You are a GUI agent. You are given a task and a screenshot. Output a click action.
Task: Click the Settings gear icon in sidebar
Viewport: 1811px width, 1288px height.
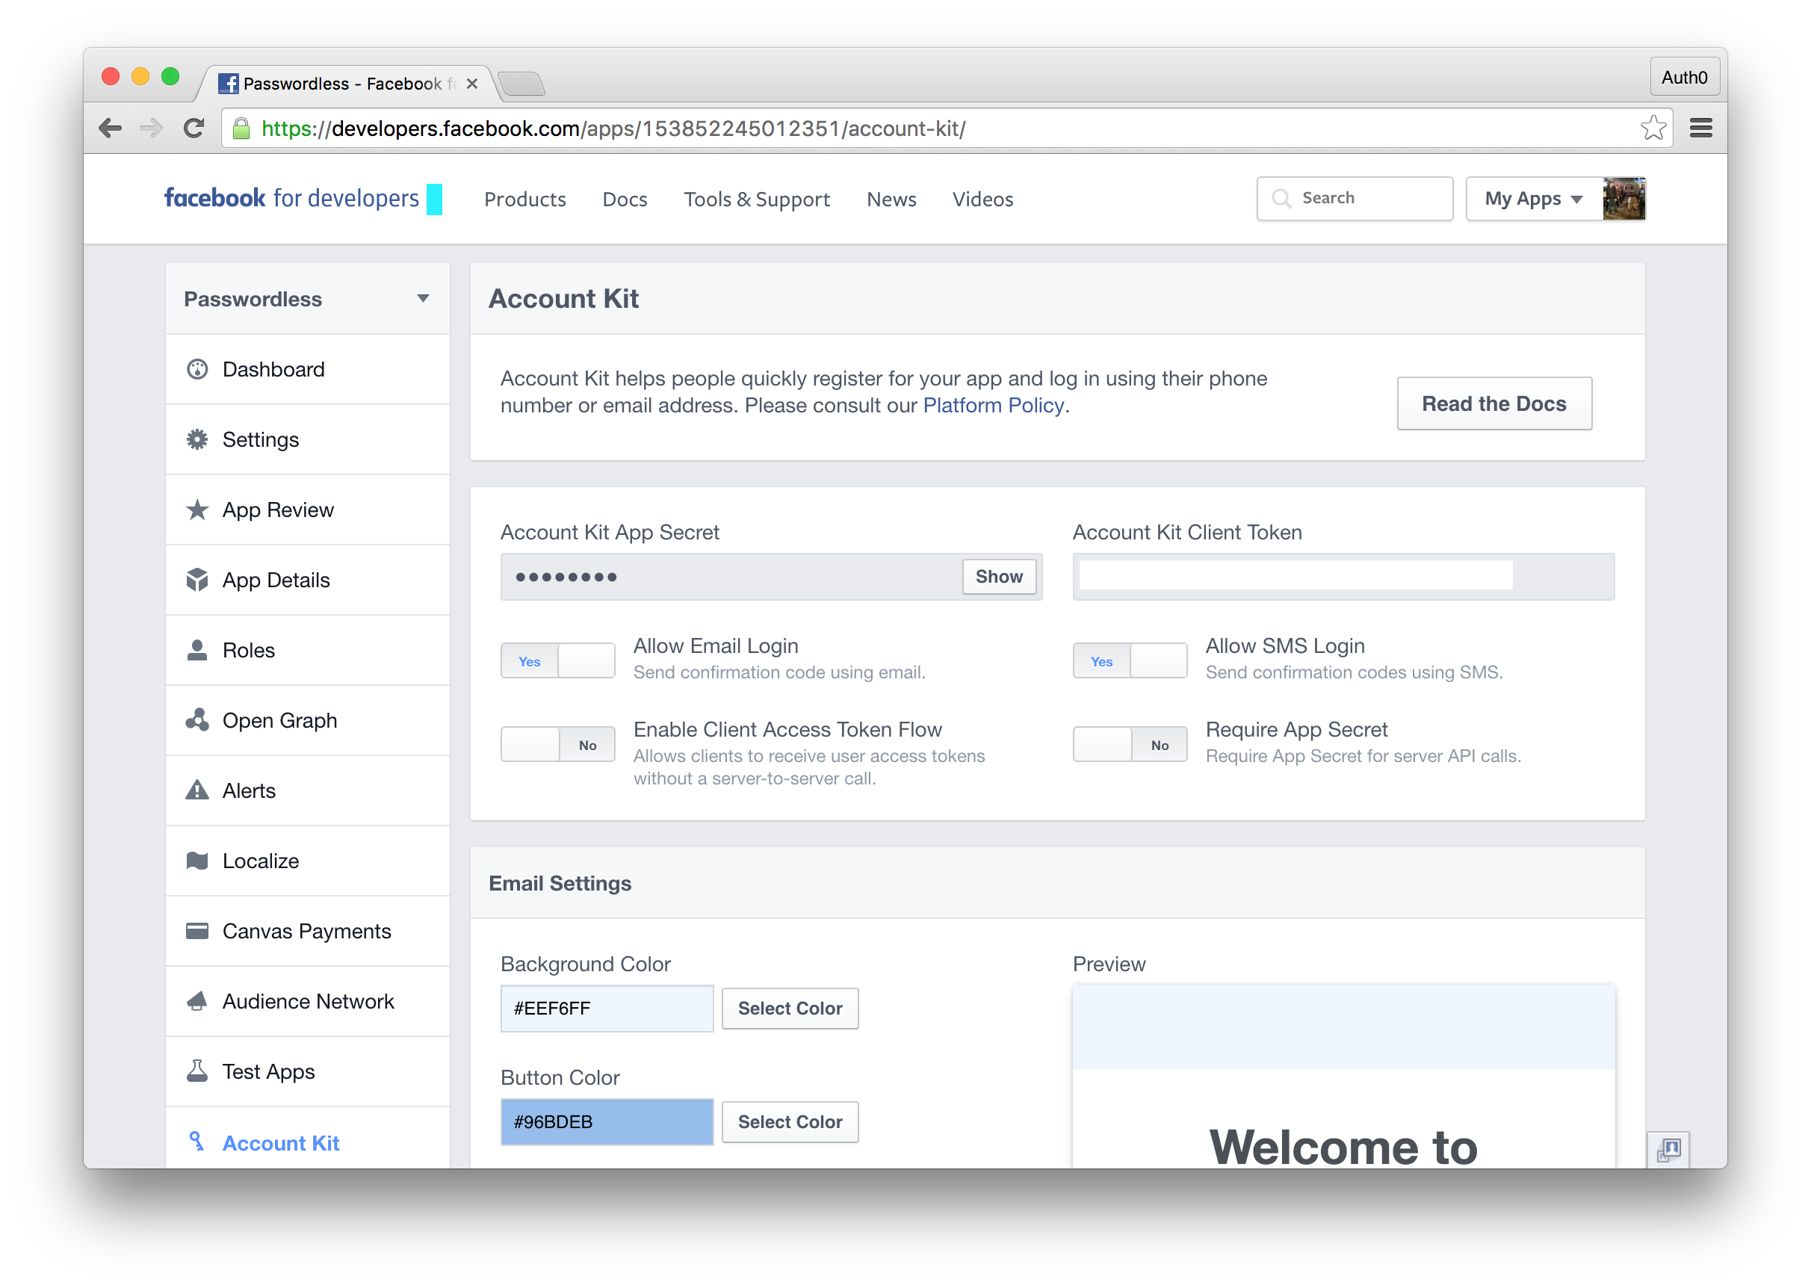(x=196, y=439)
